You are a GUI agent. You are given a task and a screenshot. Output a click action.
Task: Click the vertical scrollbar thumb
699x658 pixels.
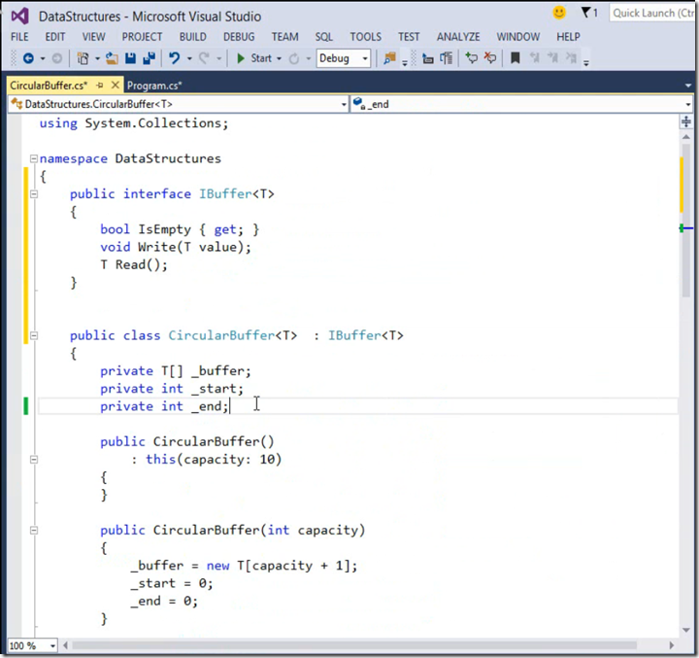[x=686, y=220]
